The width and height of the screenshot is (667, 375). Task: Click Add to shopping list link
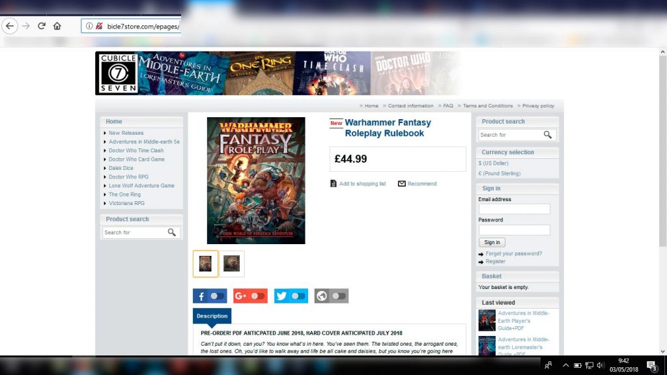pyautogui.click(x=362, y=184)
